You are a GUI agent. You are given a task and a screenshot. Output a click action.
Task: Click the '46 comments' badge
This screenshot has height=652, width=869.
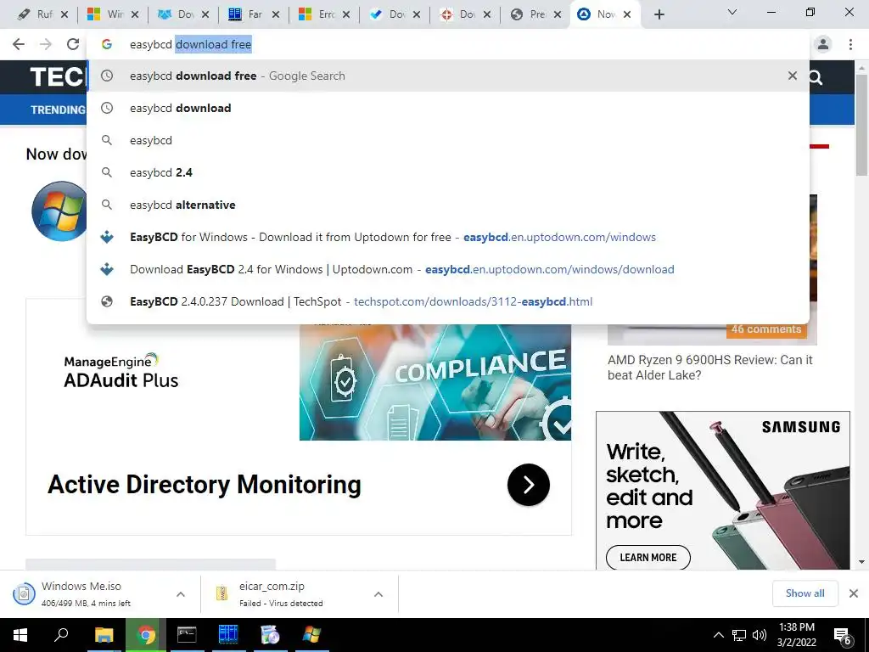(x=766, y=329)
